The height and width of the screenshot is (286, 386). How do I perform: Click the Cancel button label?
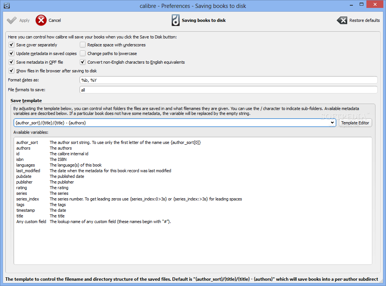pyautogui.click(x=55, y=20)
